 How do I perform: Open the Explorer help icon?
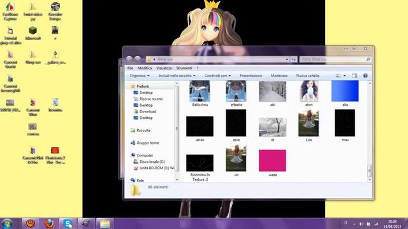point(365,76)
